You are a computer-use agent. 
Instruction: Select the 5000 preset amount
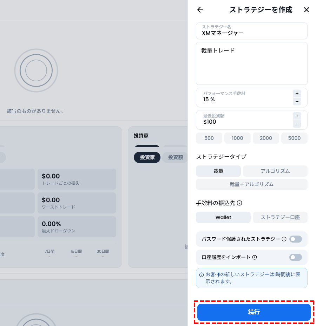[294, 138]
